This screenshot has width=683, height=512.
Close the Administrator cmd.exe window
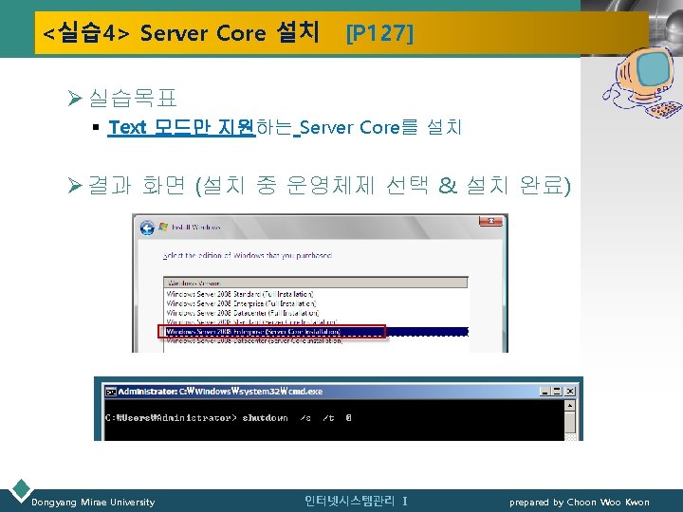[569, 392]
